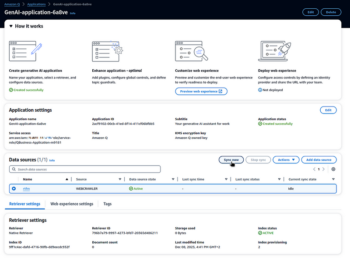Open Info link beside Data sources heading
350x259 pixels.
pos(52,160)
